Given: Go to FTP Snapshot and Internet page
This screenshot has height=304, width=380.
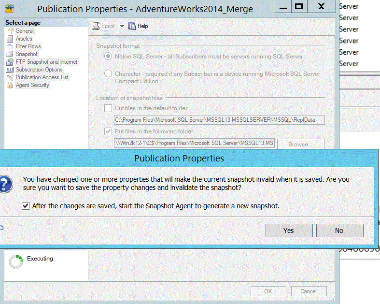Looking at the screenshot, I should (46, 62).
